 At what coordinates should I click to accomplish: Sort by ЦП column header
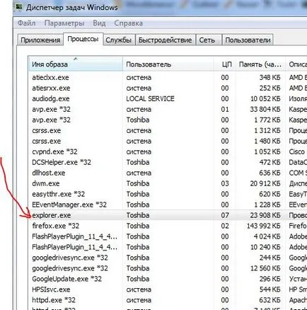[224, 64]
